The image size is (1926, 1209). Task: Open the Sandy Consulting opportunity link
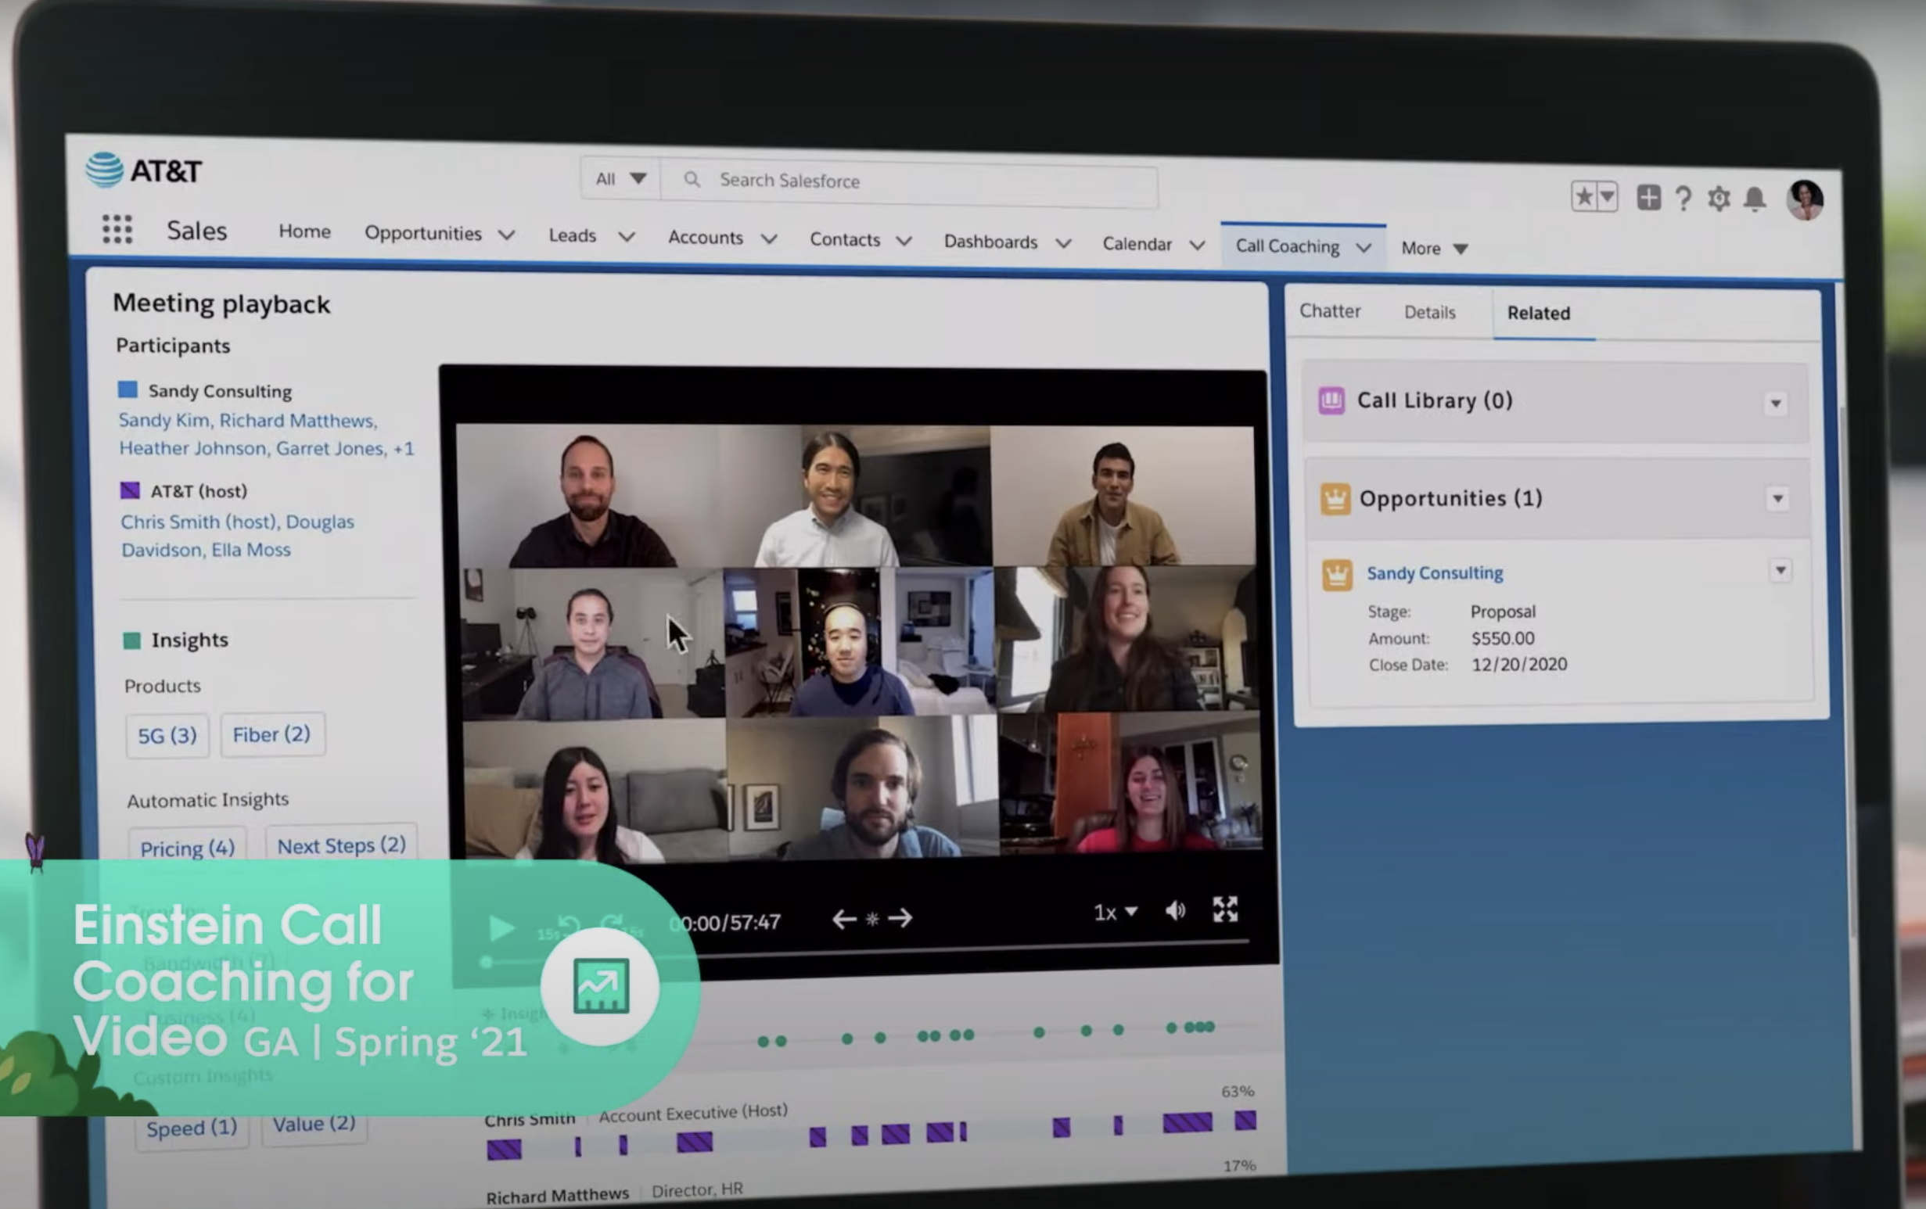pos(1434,573)
